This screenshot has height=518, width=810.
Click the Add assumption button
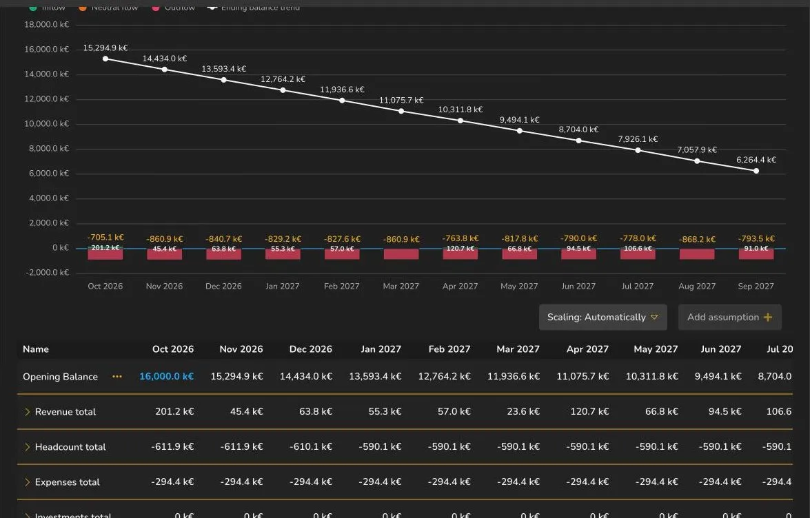coord(729,318)
